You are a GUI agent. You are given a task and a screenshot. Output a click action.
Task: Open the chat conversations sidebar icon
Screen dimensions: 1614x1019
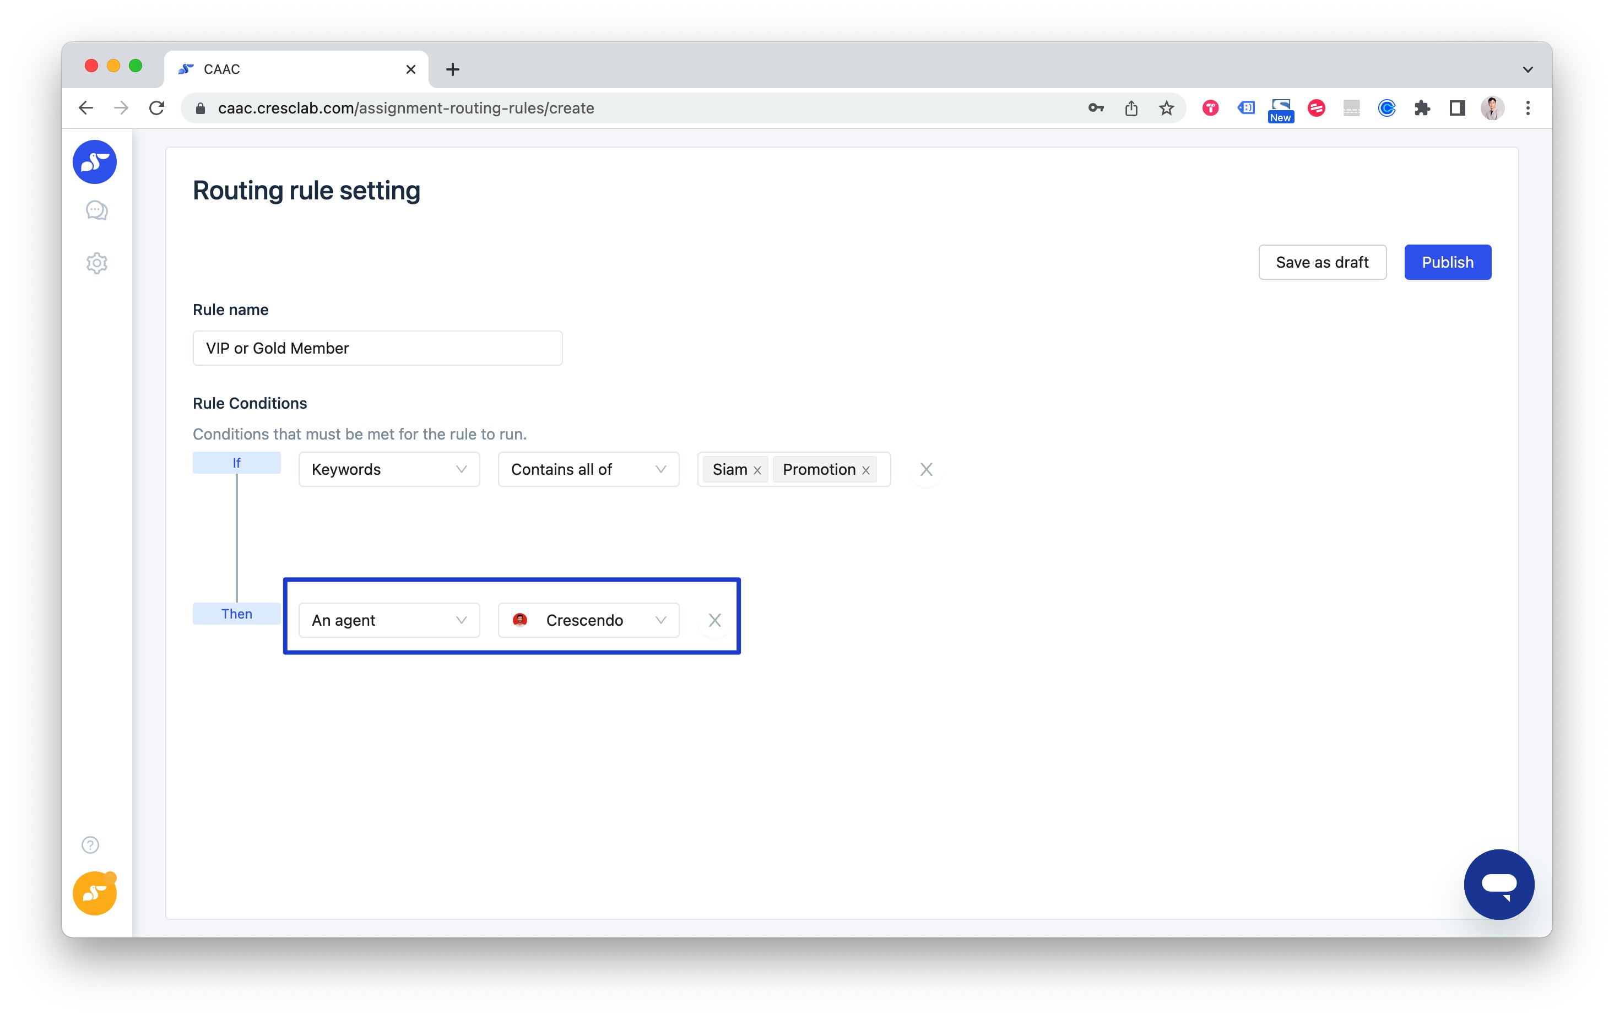pyautogui.click(x=96, y=210)
